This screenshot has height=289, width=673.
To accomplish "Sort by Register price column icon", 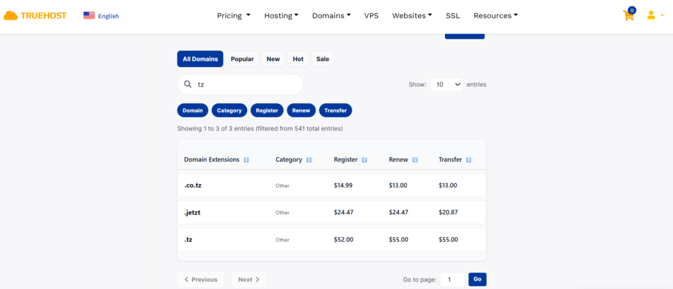I will 364,160.
